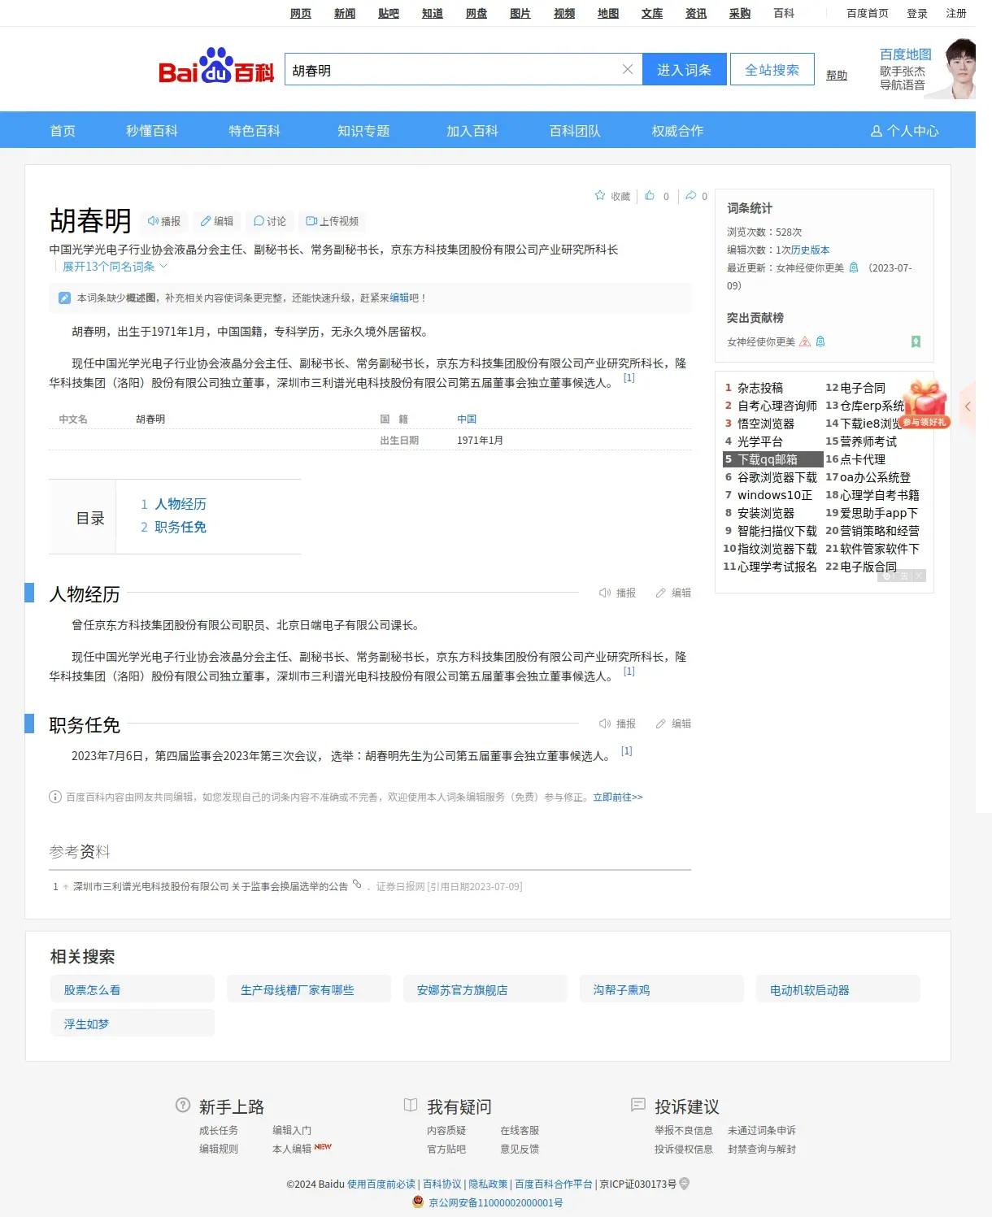The image size is (992, 1217).
Task: Expand 展开13个同名词条 list
Action: point(115,267)
